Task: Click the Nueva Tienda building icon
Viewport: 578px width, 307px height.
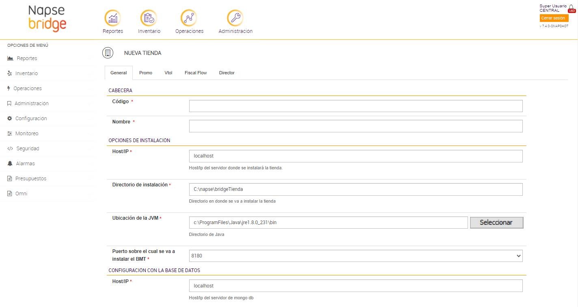Action: [x=108, y=53]
